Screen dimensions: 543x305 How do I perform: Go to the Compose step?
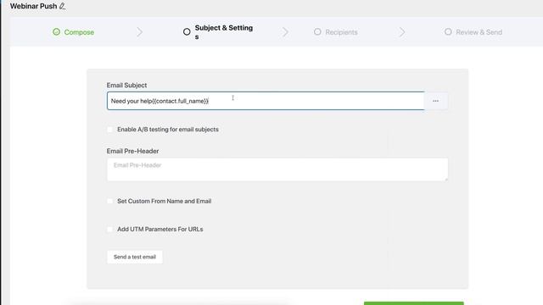[x=74, y=32]
